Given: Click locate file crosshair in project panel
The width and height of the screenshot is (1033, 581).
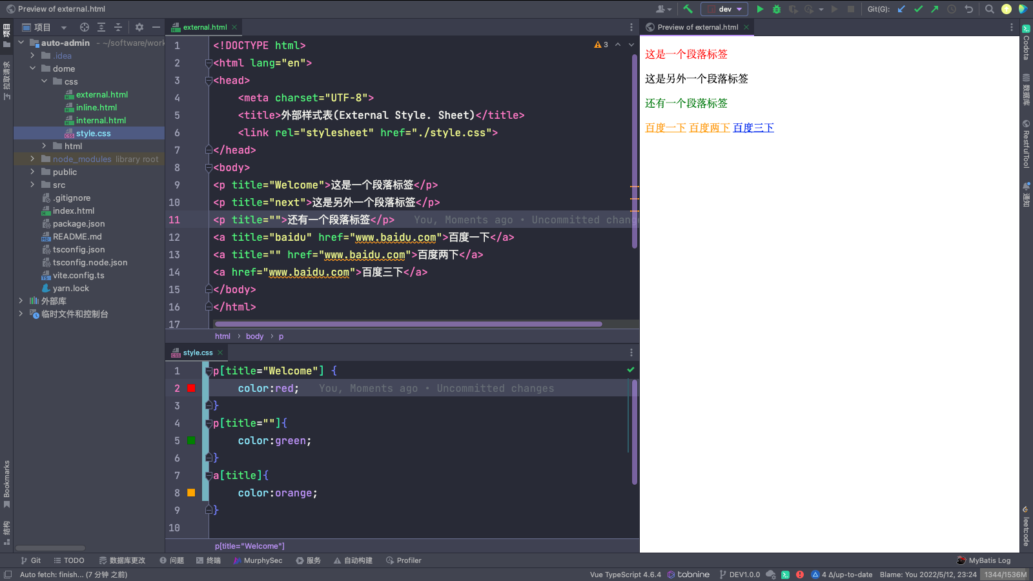Looking at the screenshot, I should click(85, 27).
